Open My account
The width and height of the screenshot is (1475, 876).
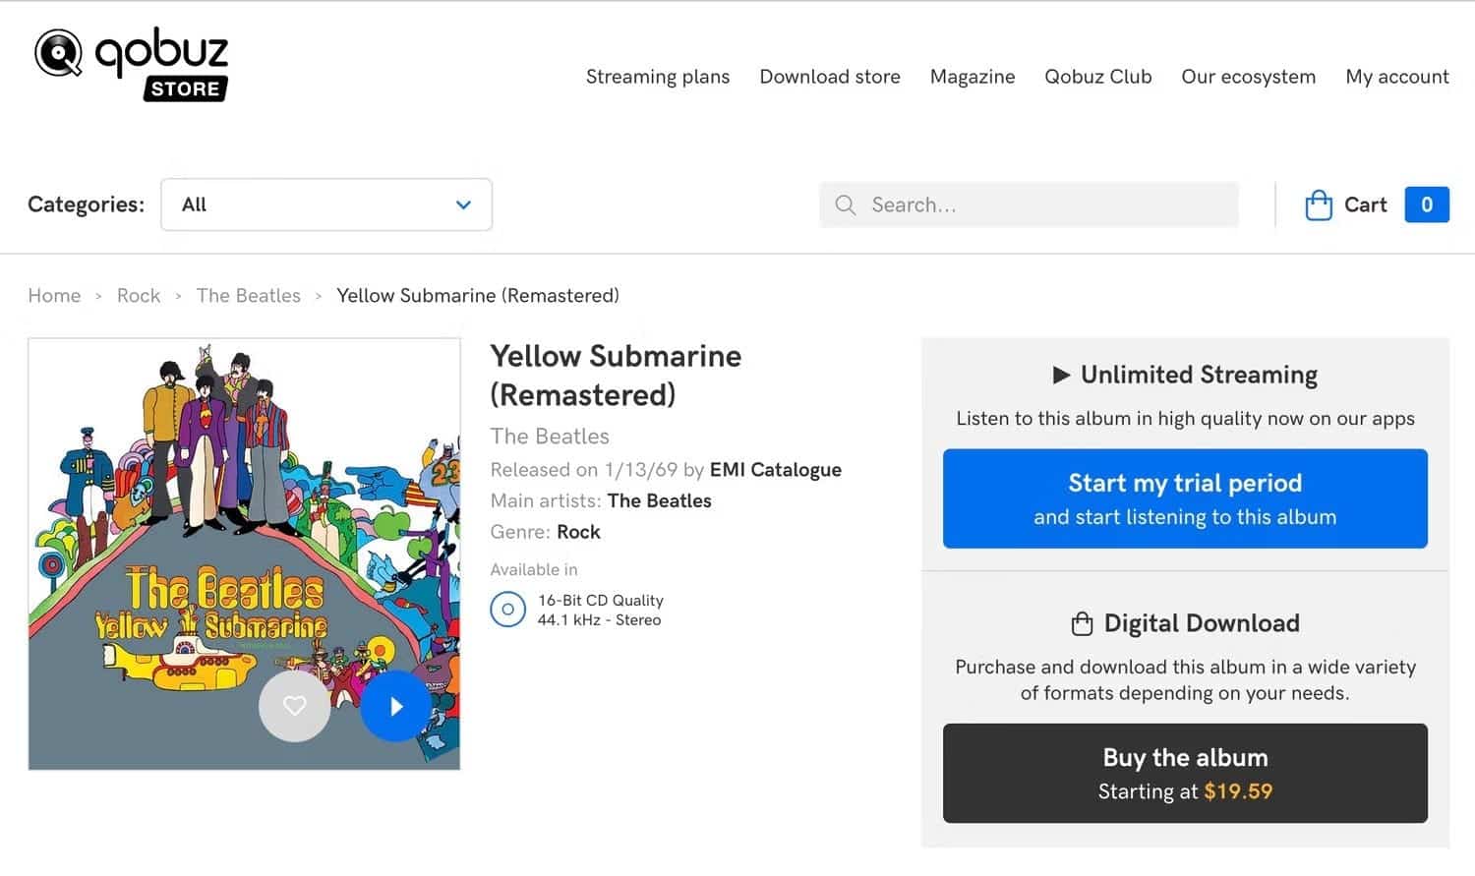click(1396, 77)
